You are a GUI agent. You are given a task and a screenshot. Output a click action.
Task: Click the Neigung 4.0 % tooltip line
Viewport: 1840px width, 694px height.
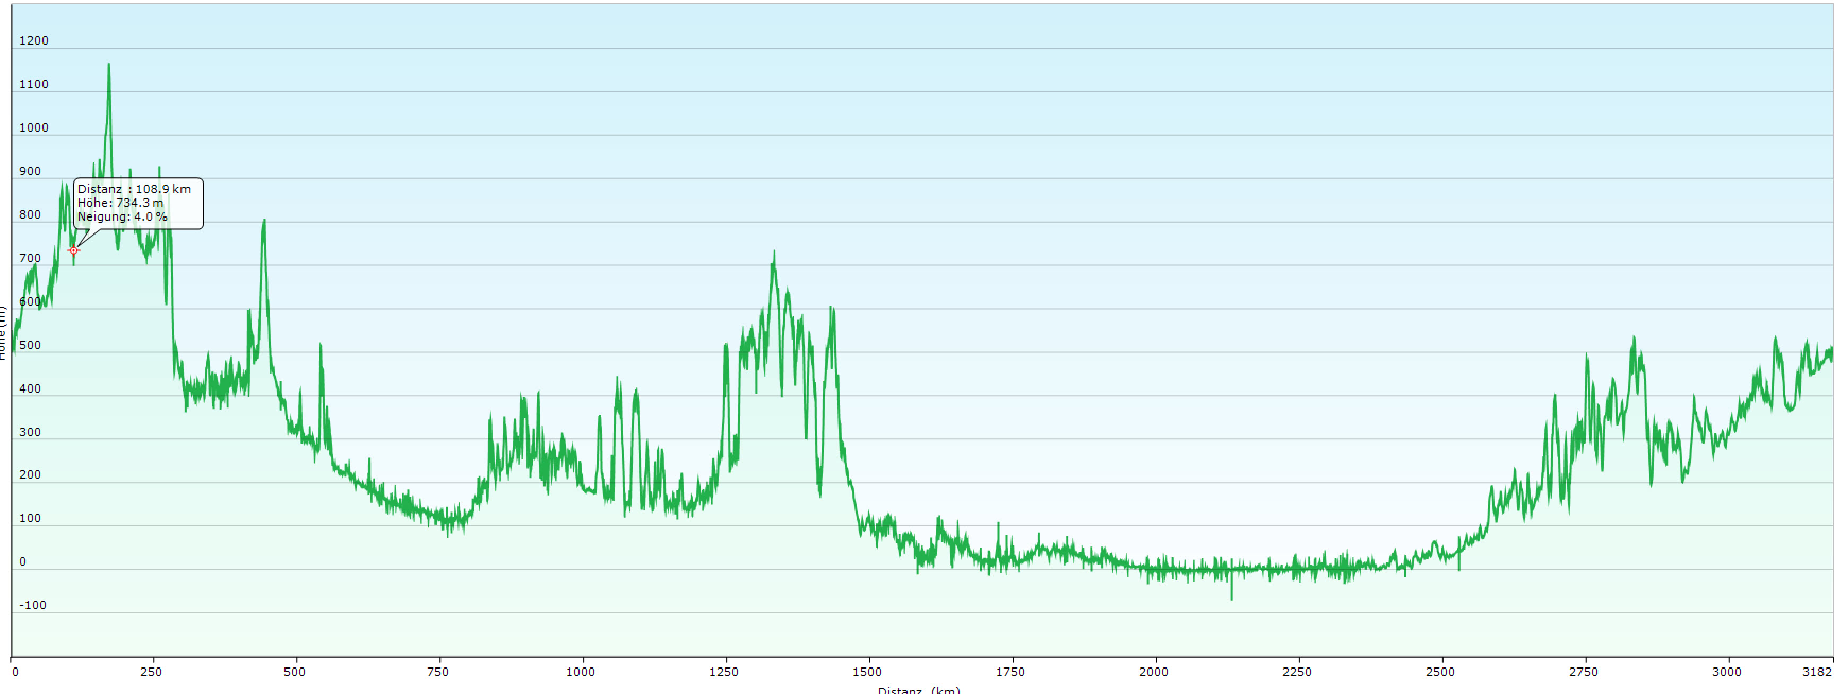point(122,216)
